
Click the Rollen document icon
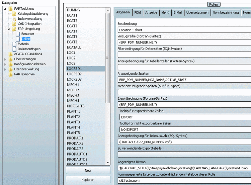click(x=18, y=39)
